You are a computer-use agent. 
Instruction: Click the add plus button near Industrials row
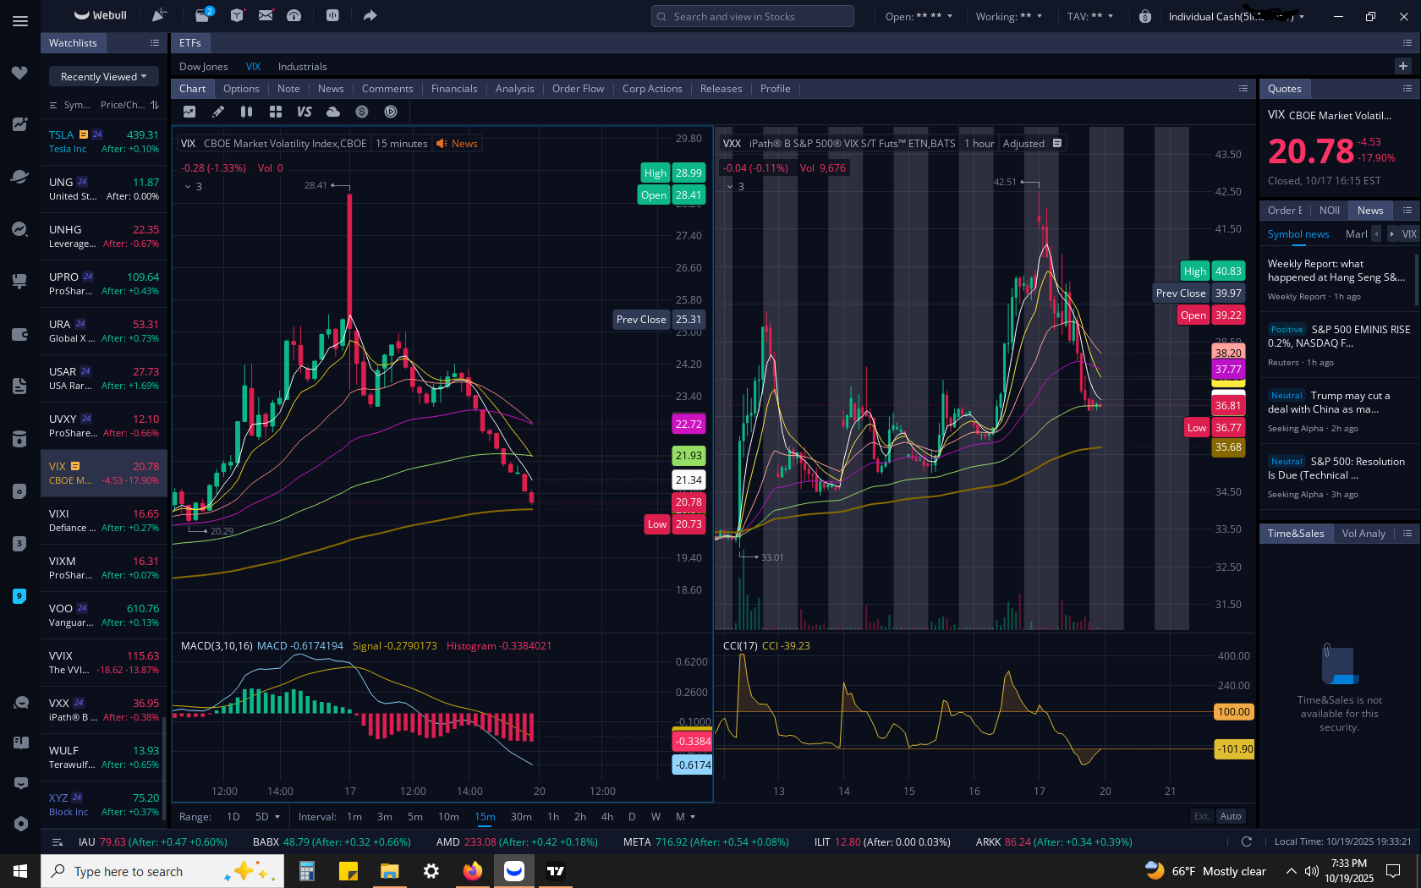1403,66
